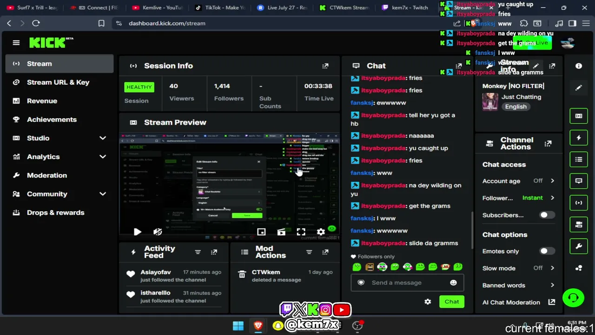Send message with green Chat button
The image size is (595, 335).
click(x=451, y=302)
